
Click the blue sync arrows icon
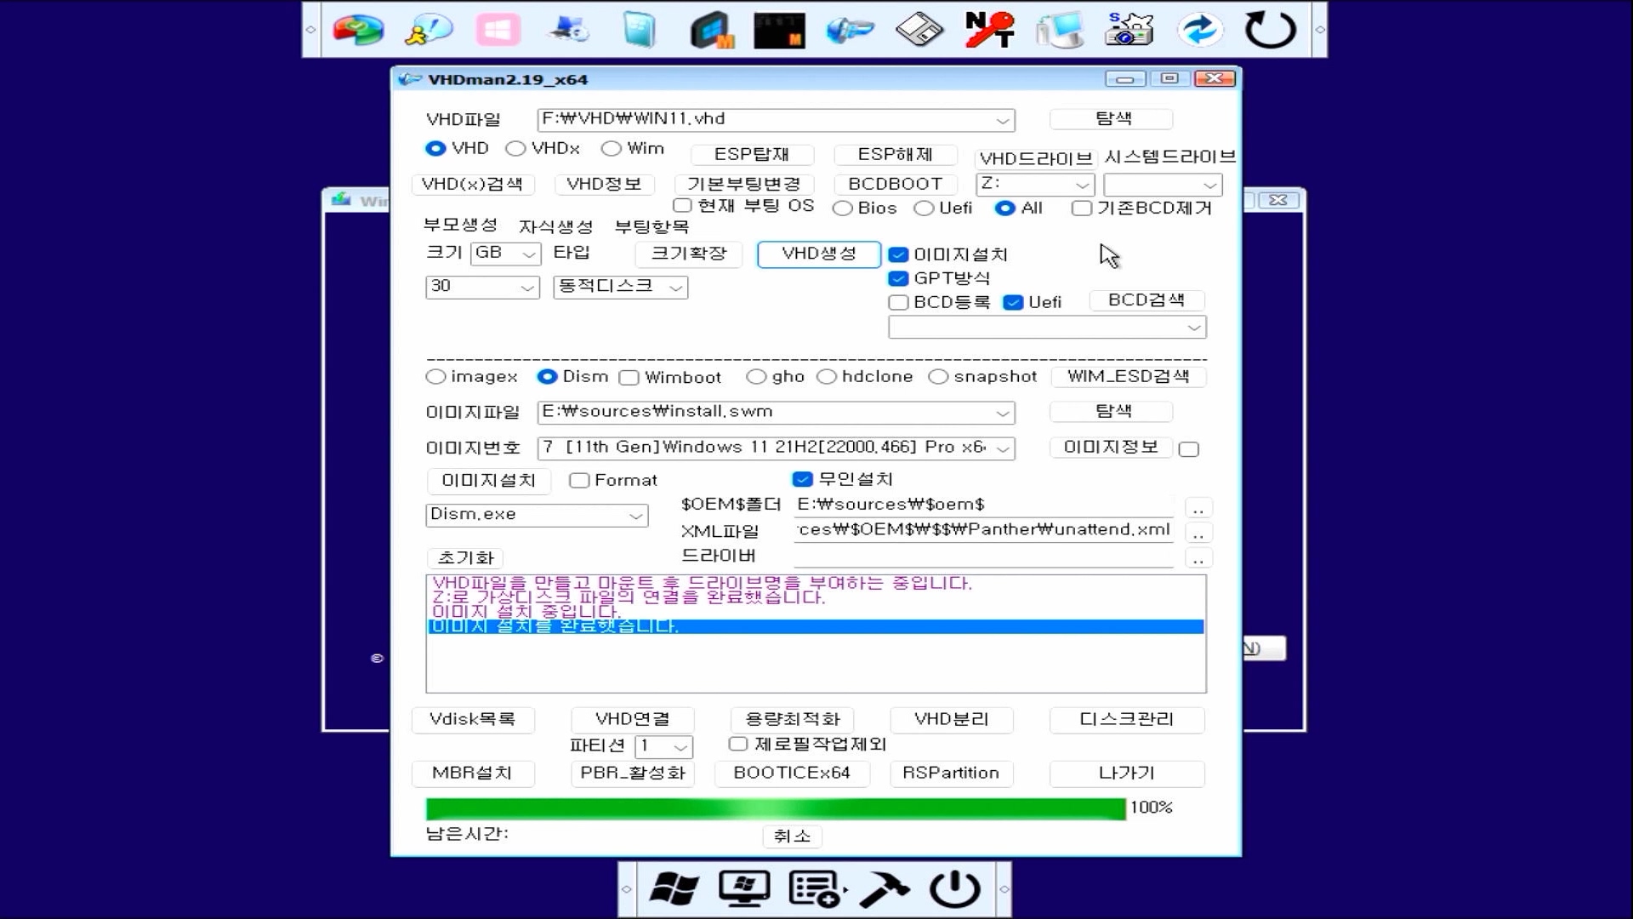[x=1199, y=30]
